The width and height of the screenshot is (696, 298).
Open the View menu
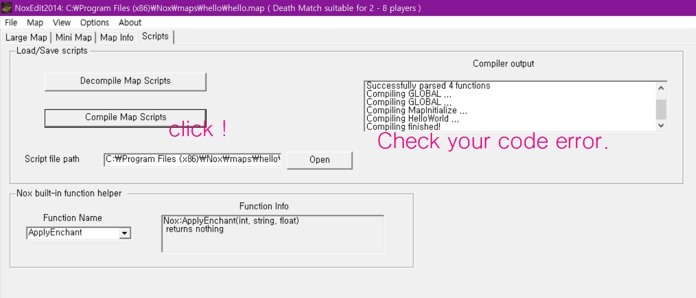coord(61,23)
